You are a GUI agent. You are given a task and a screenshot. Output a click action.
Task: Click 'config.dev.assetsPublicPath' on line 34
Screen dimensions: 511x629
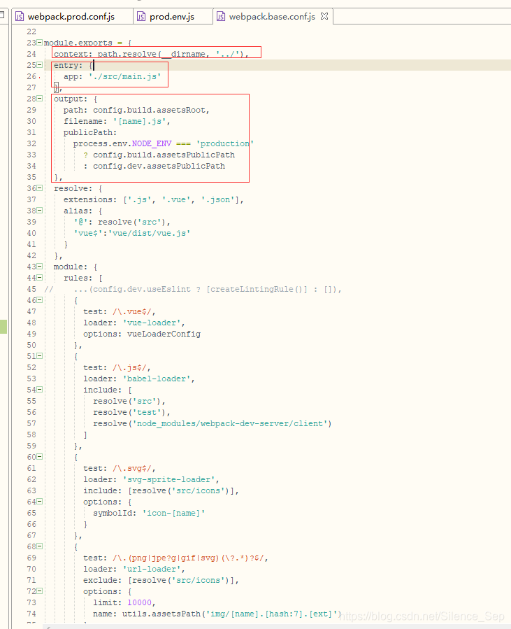tap(159, 166)
